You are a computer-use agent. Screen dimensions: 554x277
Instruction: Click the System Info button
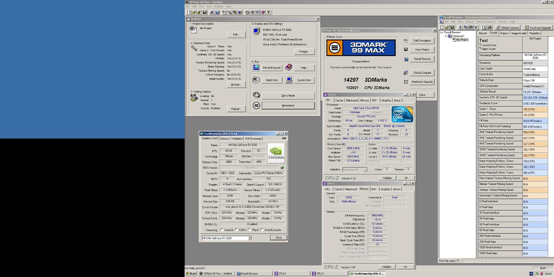(x=304, y=80)
